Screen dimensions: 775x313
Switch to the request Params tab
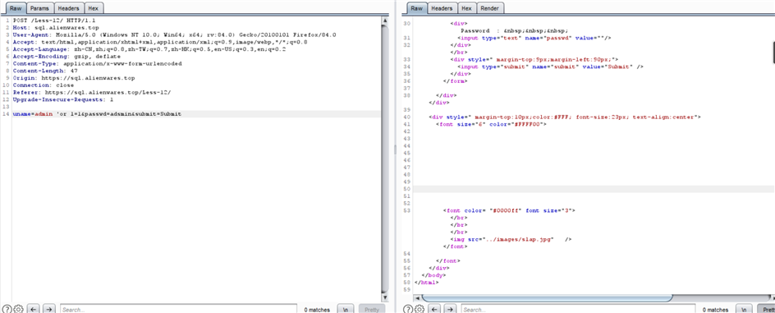click(x=39, y=8)
